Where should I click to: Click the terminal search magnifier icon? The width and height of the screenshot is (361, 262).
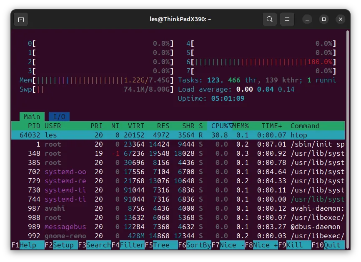270,19
